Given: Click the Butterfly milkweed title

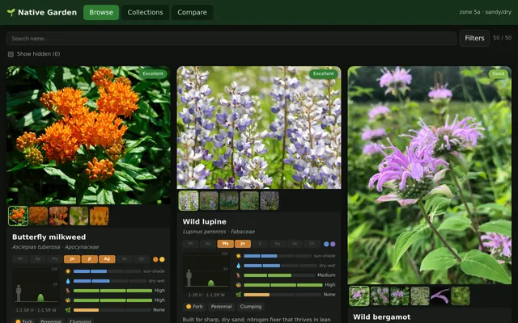Looking at the screenshot, I should coord(49,237).
